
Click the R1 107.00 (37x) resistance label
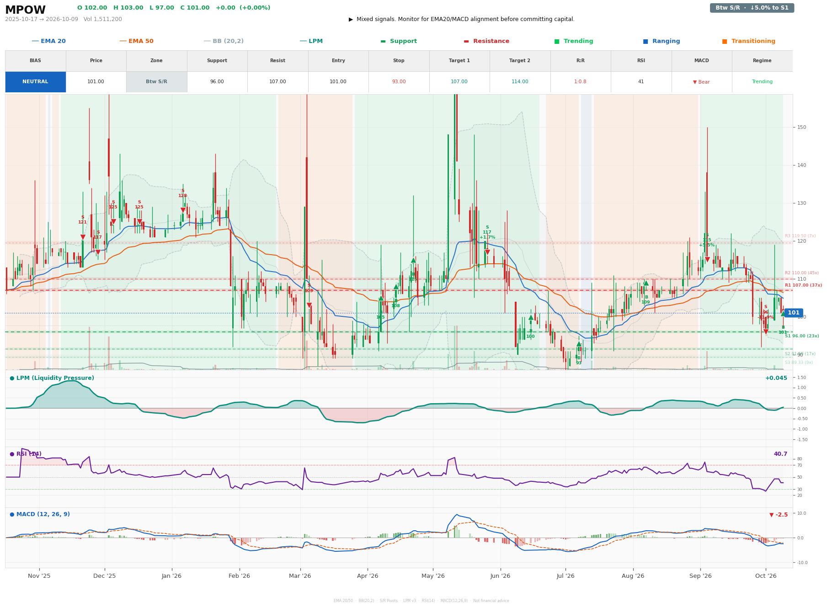(x=803, y=285)
